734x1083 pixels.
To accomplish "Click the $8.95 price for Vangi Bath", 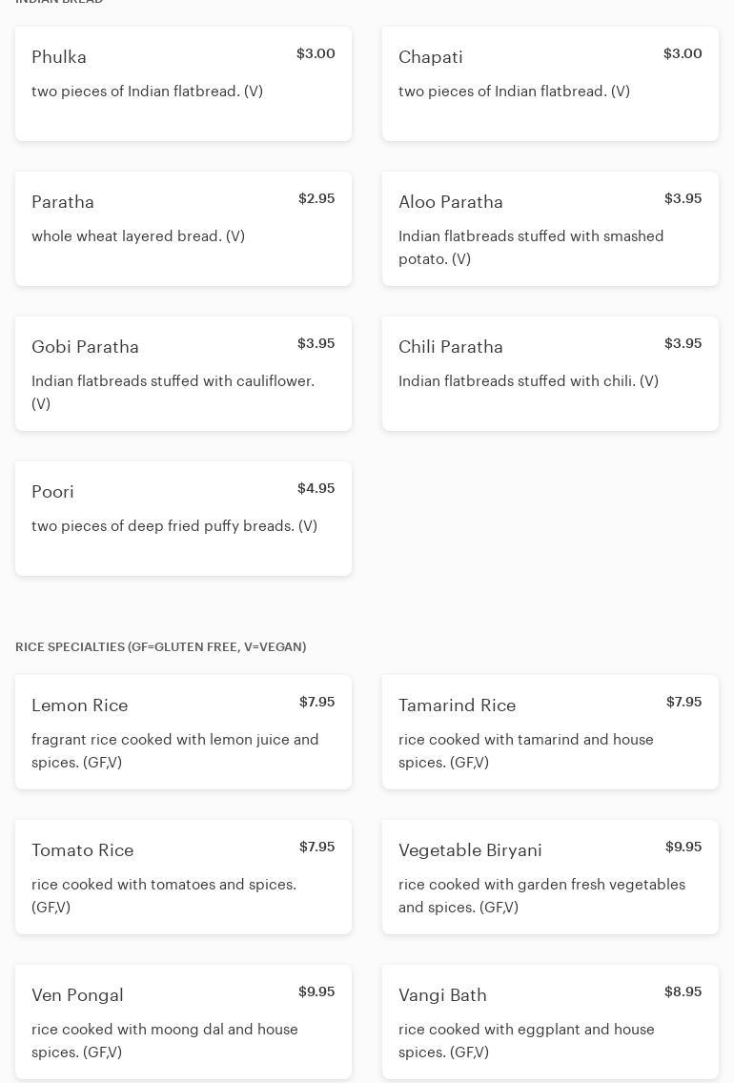I will tap(683, 991).
